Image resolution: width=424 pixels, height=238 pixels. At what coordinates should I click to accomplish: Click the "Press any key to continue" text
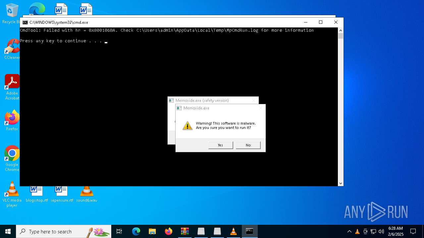tap(61, 41)
